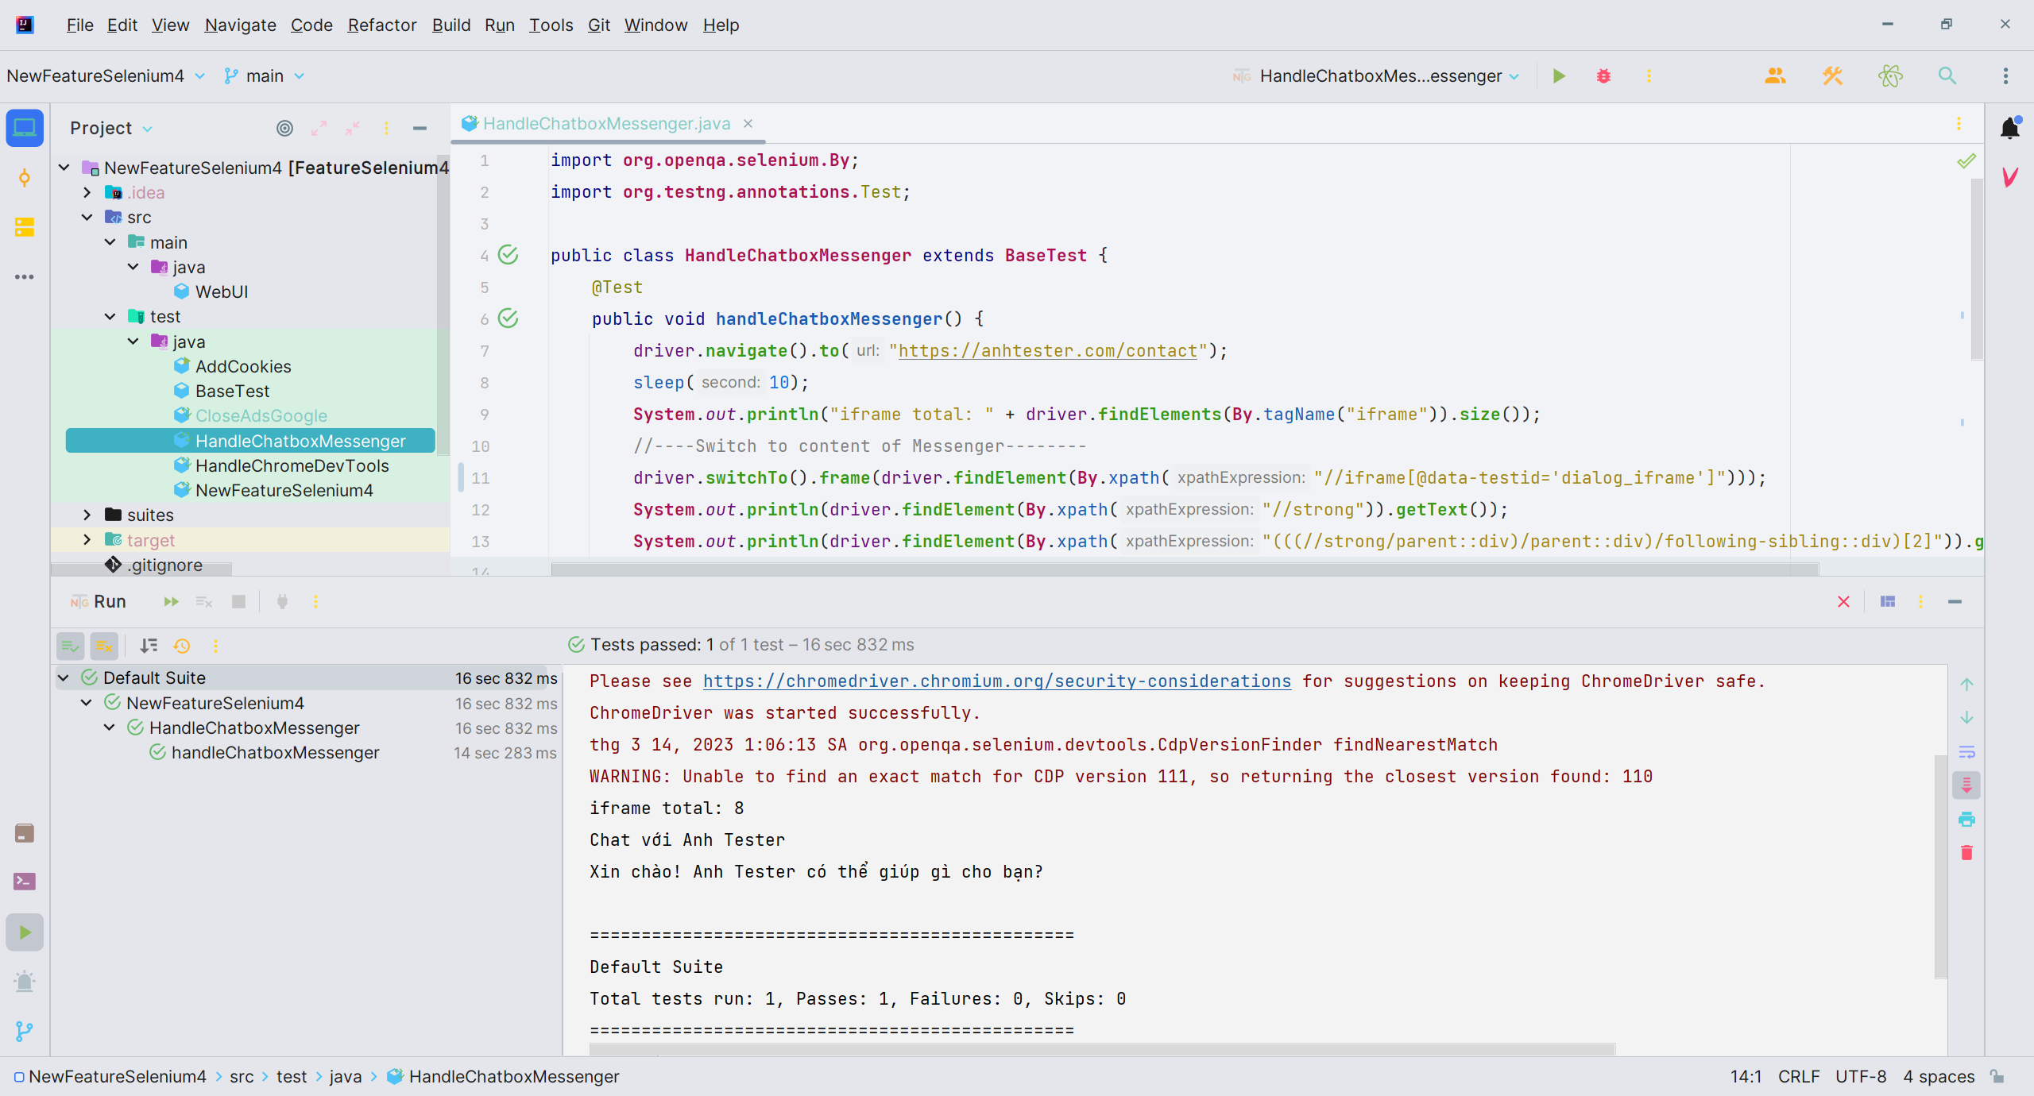Screen dimensions: 2034x1096
Task: Clear console output with trash icon
Action: point(1966,852)
